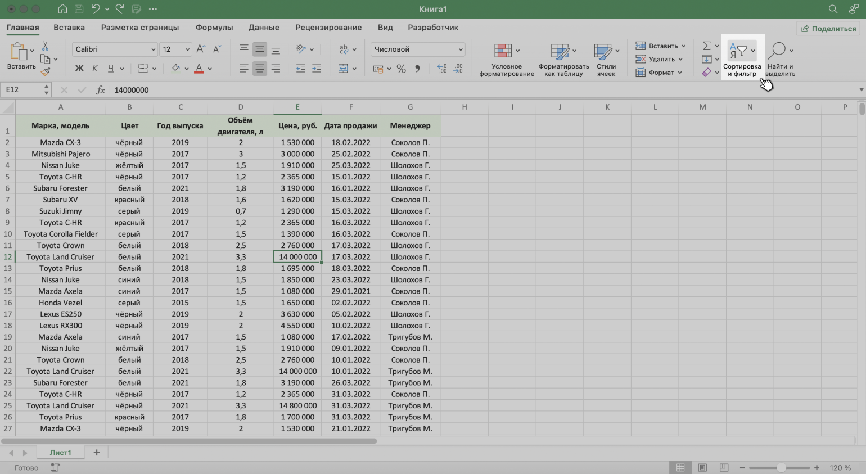
Task: Switch to the Формулы ribbon tab
Action: 214,27
